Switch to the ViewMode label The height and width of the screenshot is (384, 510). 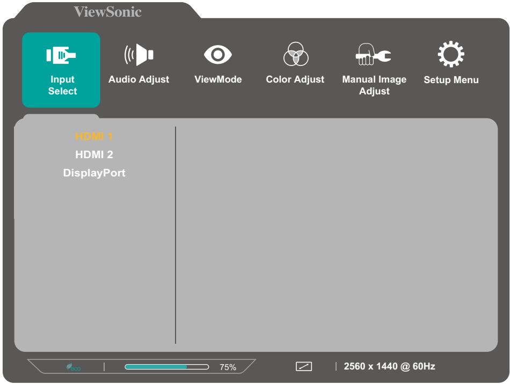pos(218,79)
